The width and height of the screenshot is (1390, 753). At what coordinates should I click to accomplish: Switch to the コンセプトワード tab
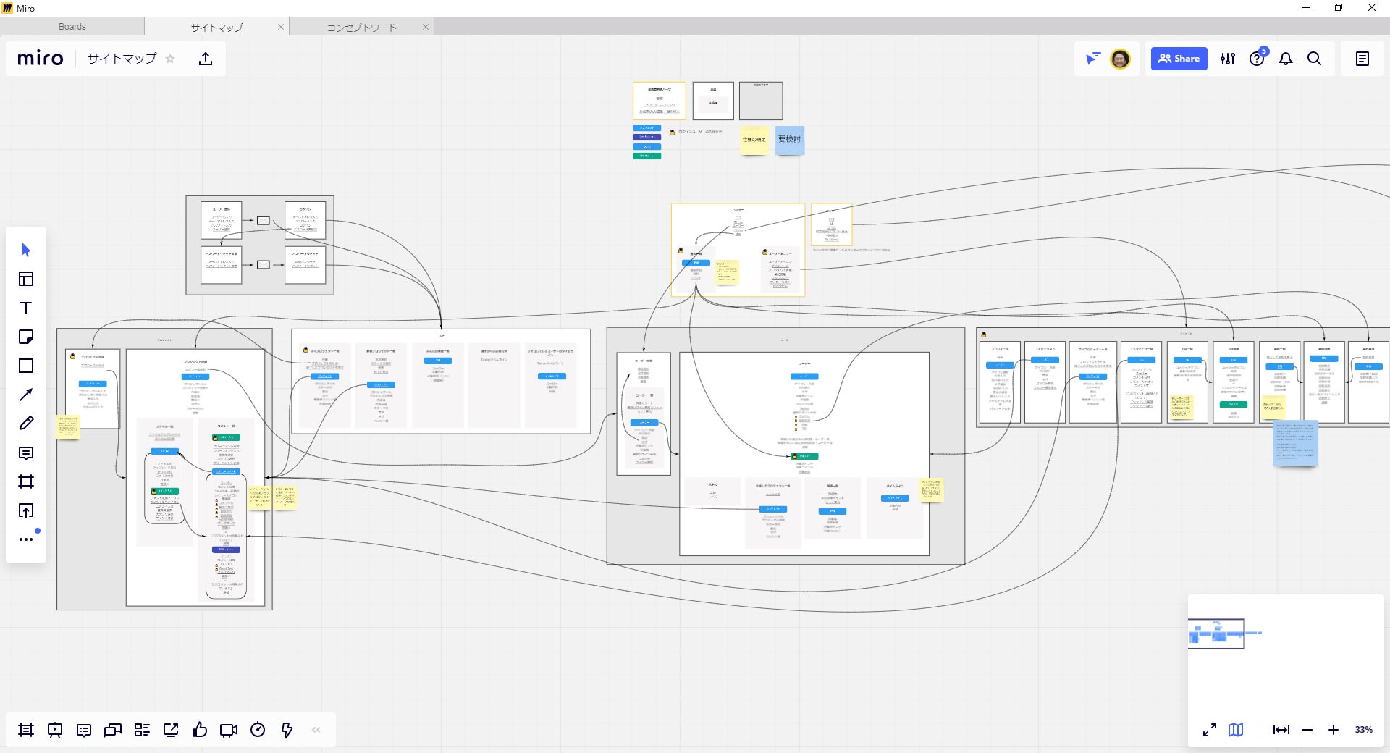[361, 28]
